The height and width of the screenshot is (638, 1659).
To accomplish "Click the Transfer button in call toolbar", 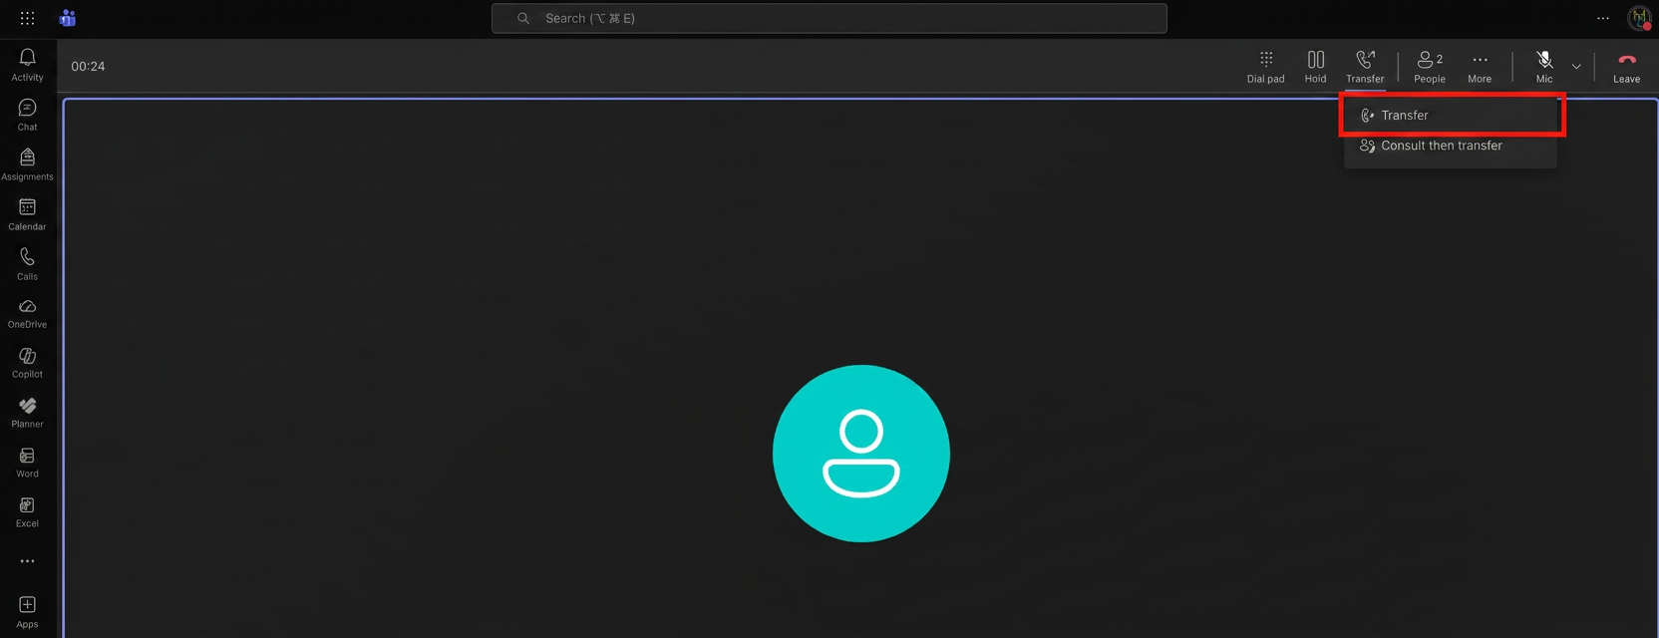I will pyautogui.click(x=1365, y=67).
